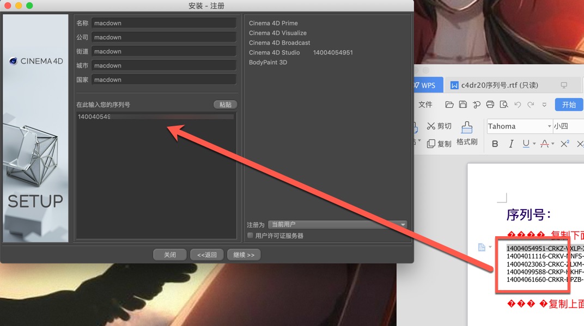
Task: Print icon in WPS toolbar
Action: click(x=490, y=104)
